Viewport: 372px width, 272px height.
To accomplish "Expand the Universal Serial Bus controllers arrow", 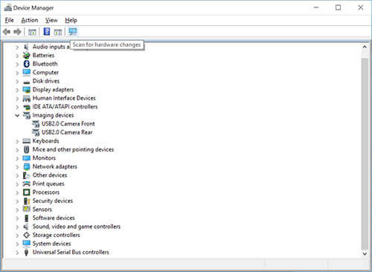I will point(17,253).
